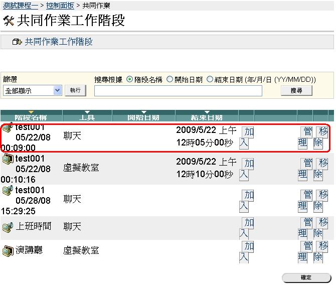Viewport: 336px width, 285px height.
Task: Click the icon next to 演講廳
Action: [x=8, y=250]
